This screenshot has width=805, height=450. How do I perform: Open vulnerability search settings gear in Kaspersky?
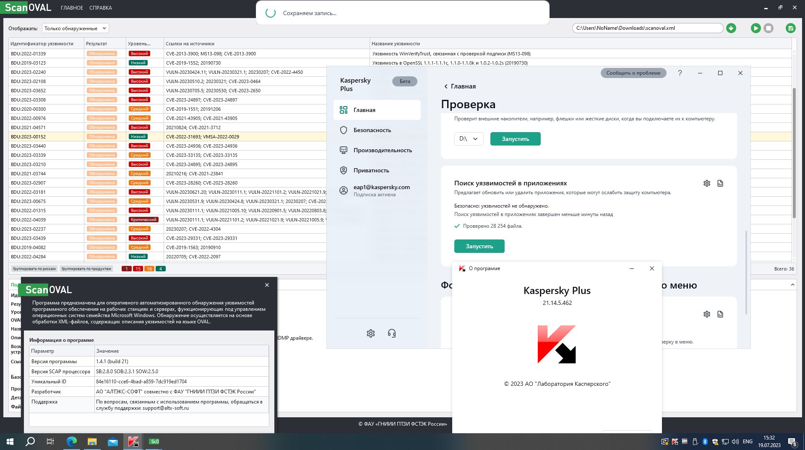[x=707, y=183]
